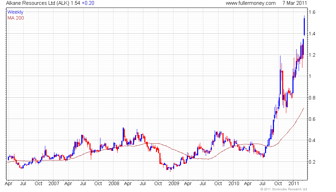
Task: Click the 0.6 price axis label
Action: pos(312,119)
